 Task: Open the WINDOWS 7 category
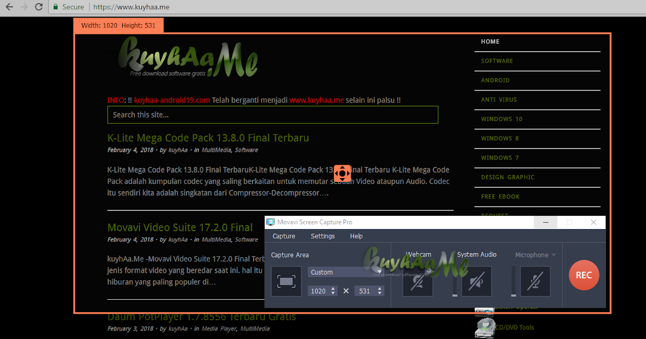500,158
